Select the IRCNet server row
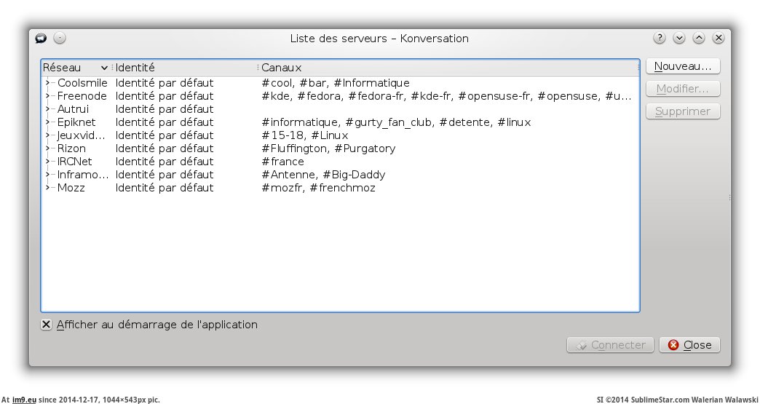Viewport: 760px width, 404px height. pos(74,162)
